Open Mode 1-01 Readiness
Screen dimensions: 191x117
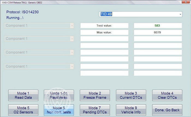(59, 96)
